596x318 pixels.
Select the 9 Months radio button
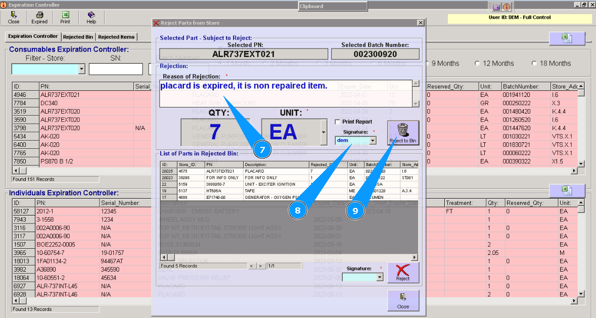point(427,64)
